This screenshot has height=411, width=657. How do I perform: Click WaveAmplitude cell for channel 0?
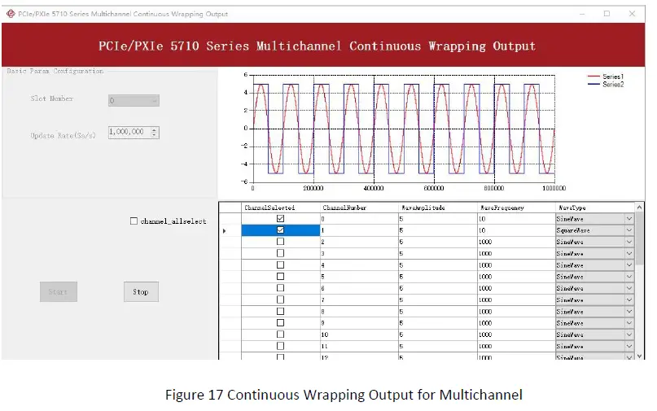pyautogui.click(x=438, y=219)
